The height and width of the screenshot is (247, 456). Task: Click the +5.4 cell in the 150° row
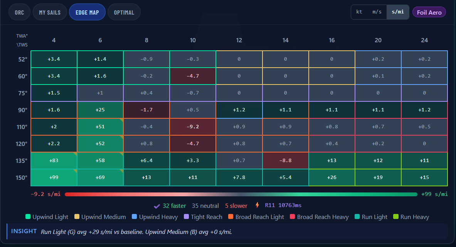(285, 177)
